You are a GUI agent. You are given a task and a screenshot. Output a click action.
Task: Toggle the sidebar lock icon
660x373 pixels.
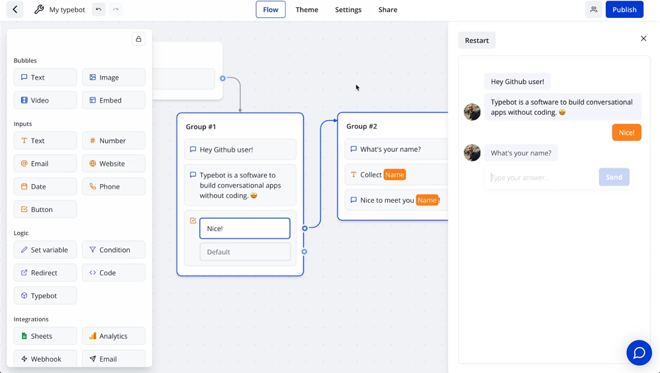pyautogui.click(x=138, y=39)
